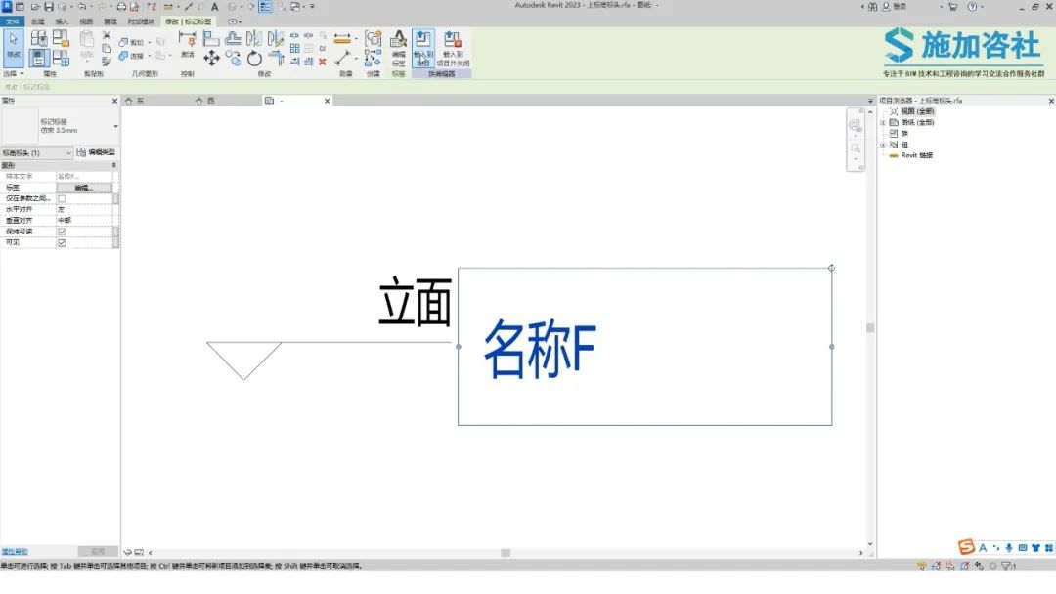
Task: Close the active view tab
Action: (x=328, y=101)
